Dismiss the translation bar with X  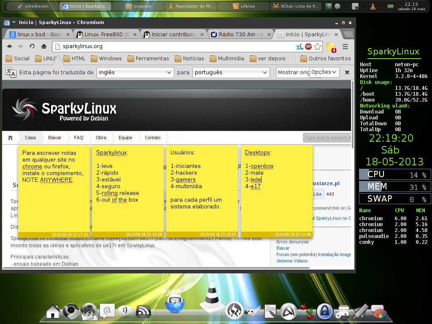tap(347, 73)
